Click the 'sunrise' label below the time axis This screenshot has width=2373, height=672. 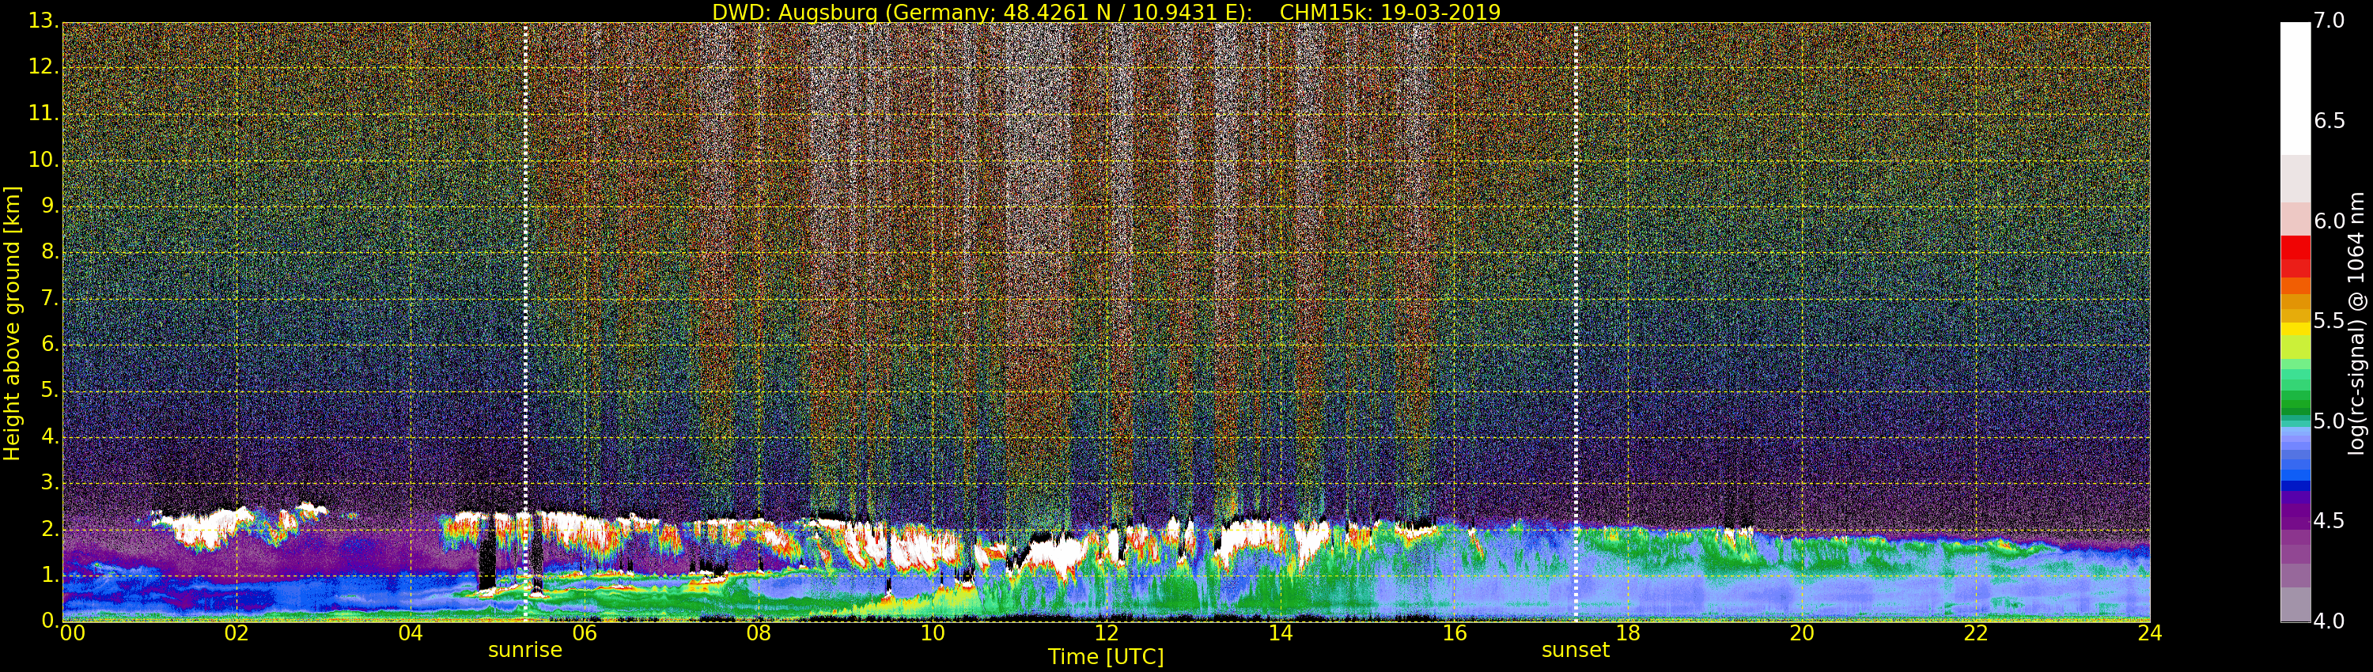click(x=525, y=650)
